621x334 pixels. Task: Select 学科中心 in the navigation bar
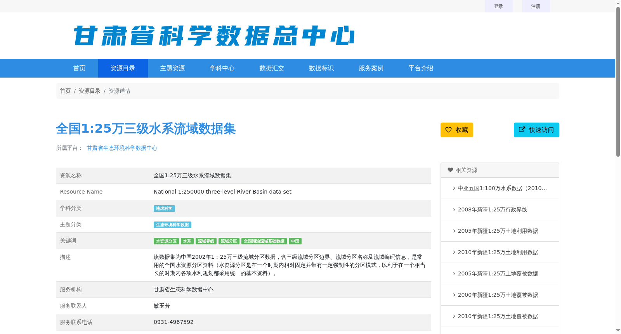point(222,68)
